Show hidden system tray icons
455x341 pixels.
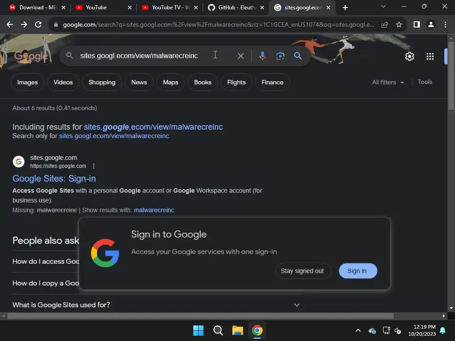click(358, 330)
